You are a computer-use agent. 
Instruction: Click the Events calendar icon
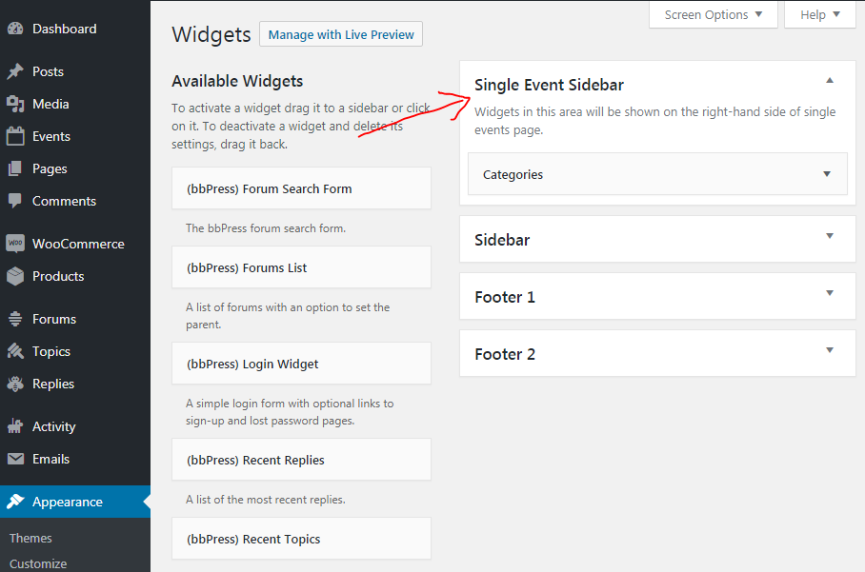[x=15, y=136]
